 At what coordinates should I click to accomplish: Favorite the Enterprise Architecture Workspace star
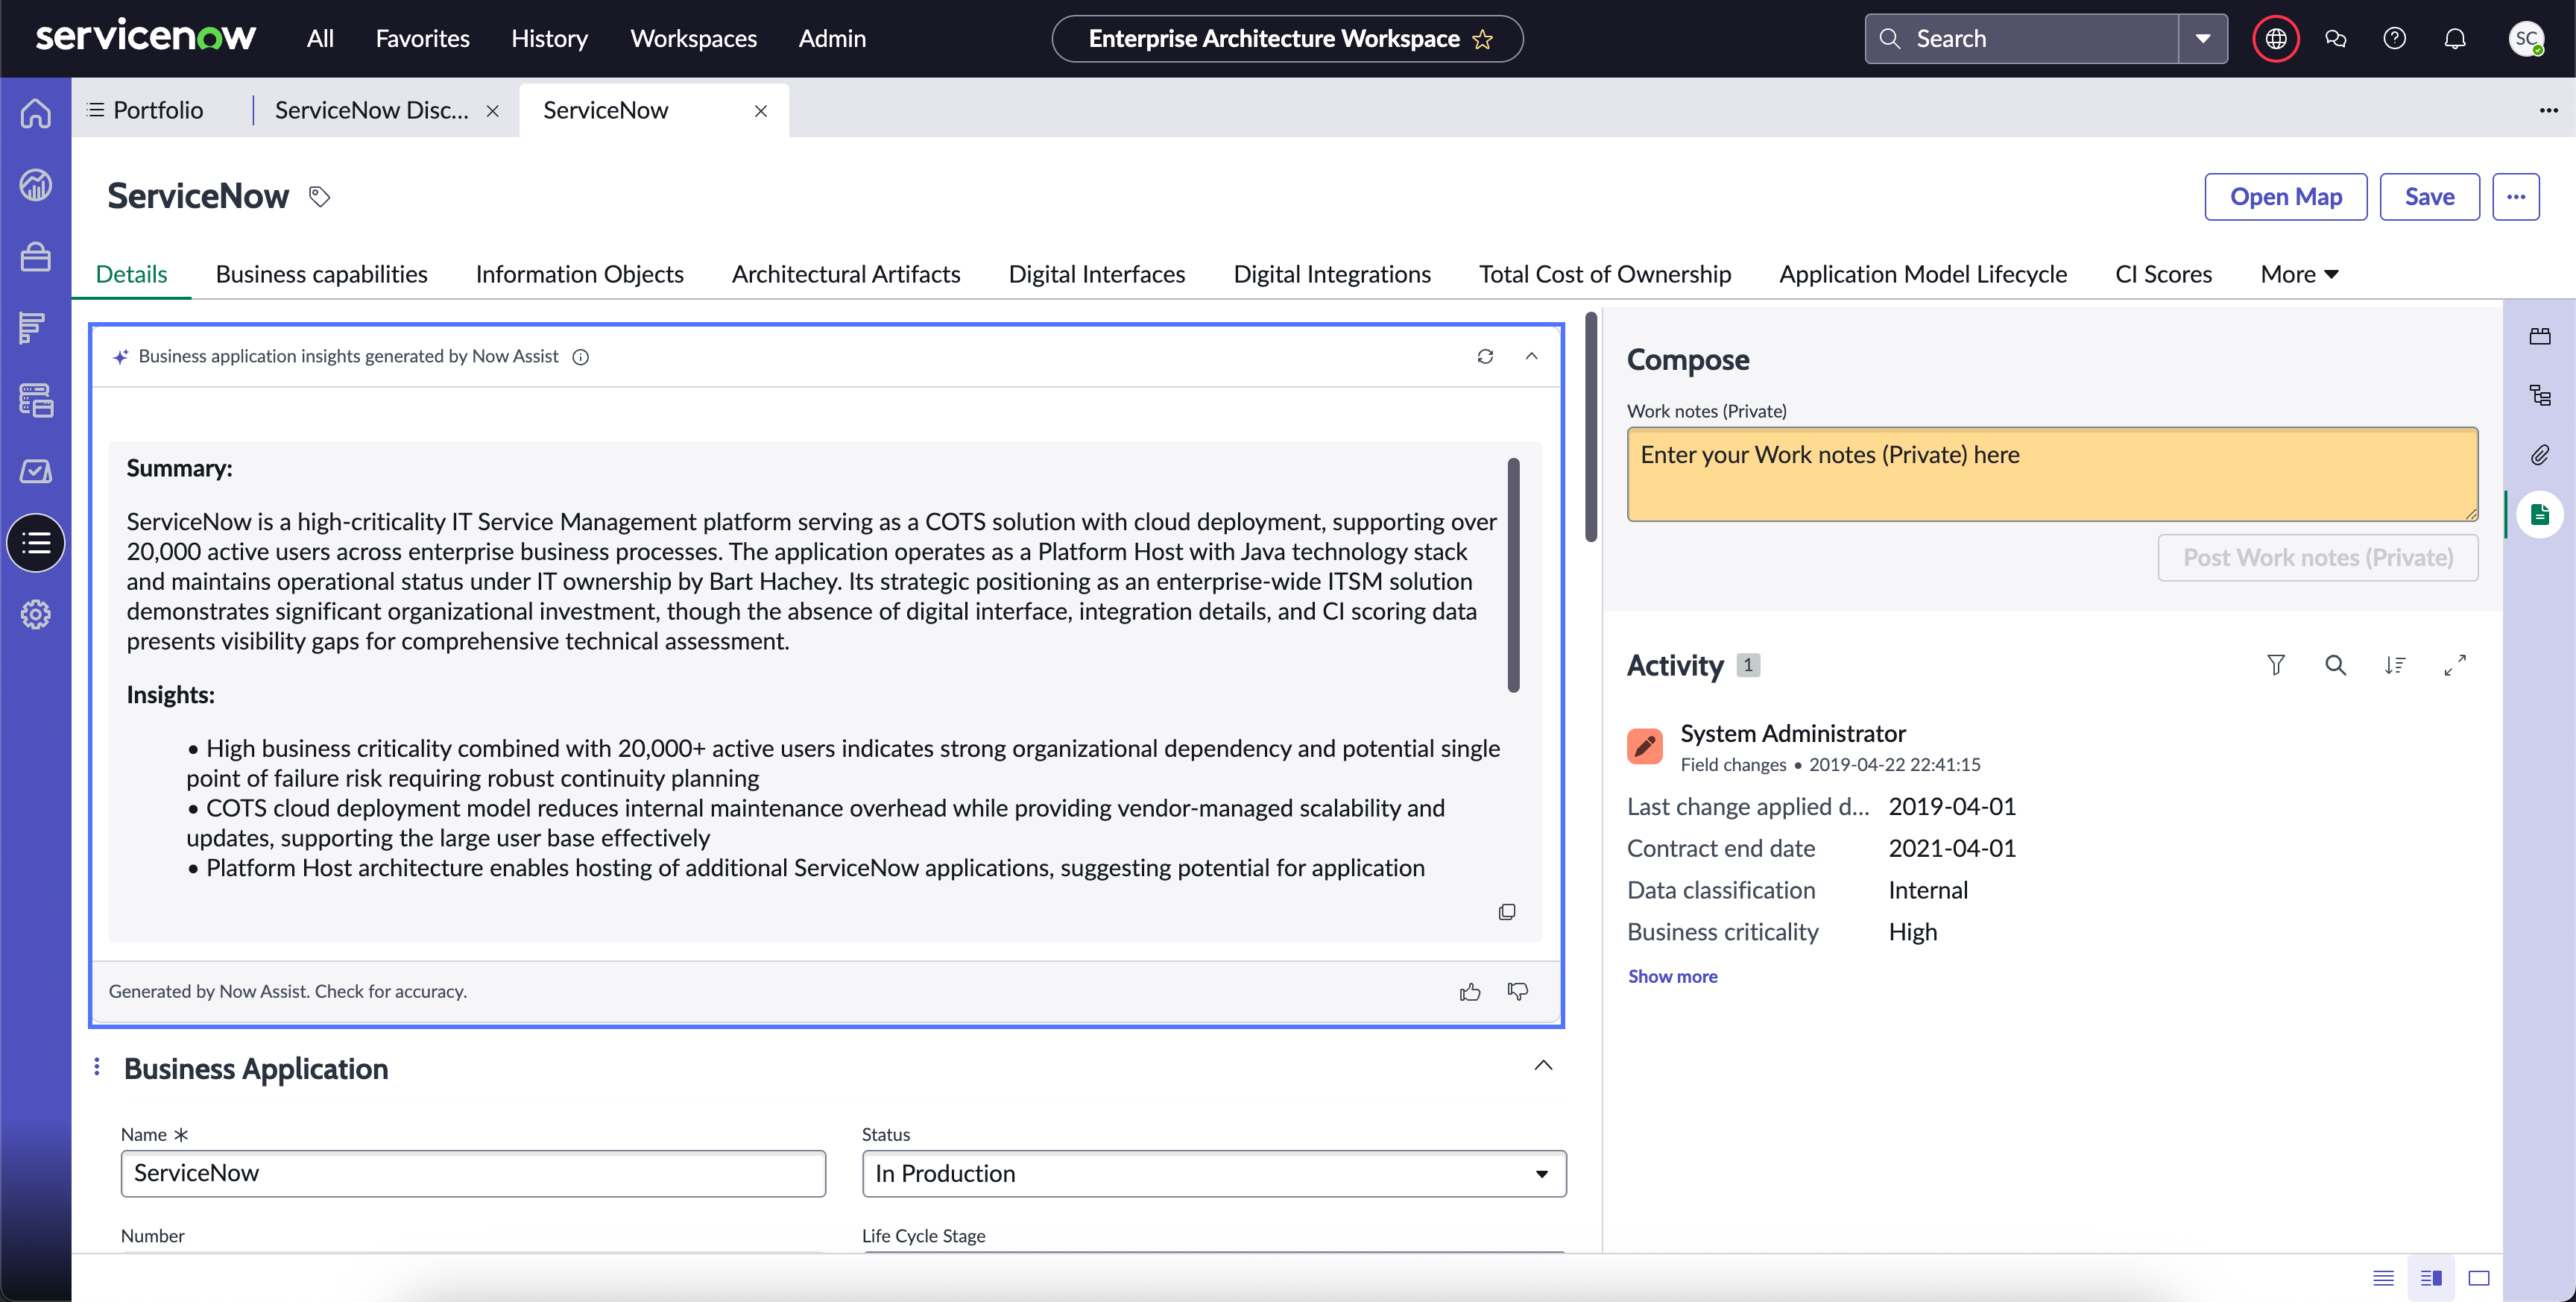(x=1483, y=39)
